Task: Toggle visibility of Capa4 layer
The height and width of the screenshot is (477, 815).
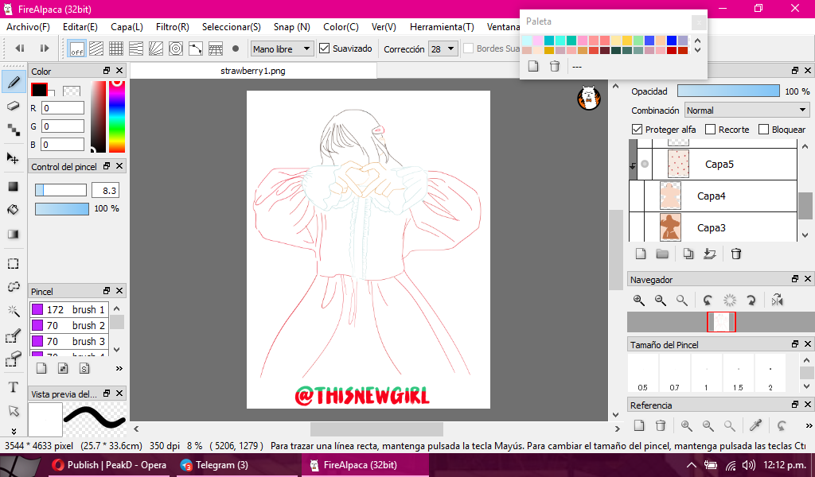Action: tap(637, 196)
